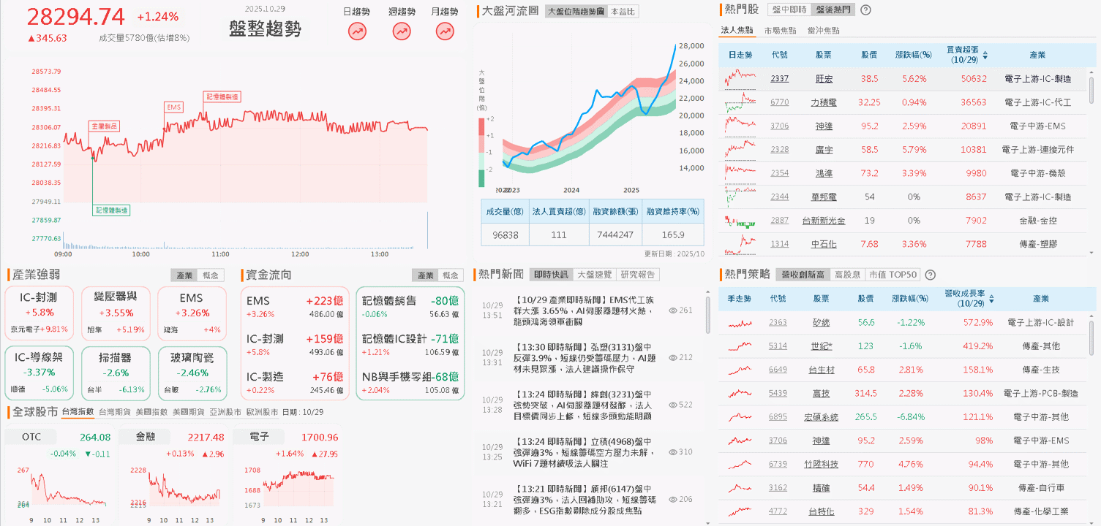
Task: Click the news panel scrollbar thumb
Action: coord(707,314)
